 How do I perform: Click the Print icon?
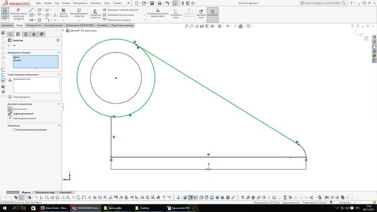[x=160, y=3]
